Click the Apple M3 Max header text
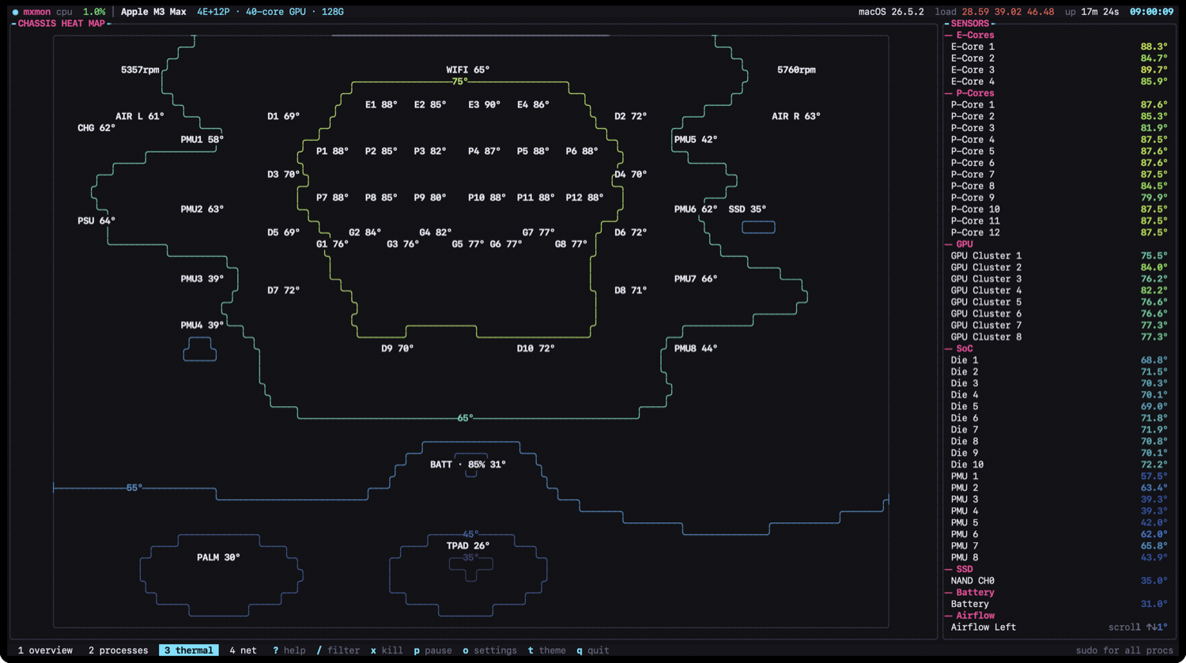Viewport: 1186px width, 663px height. pyautogui.click(x=153, y=12)
